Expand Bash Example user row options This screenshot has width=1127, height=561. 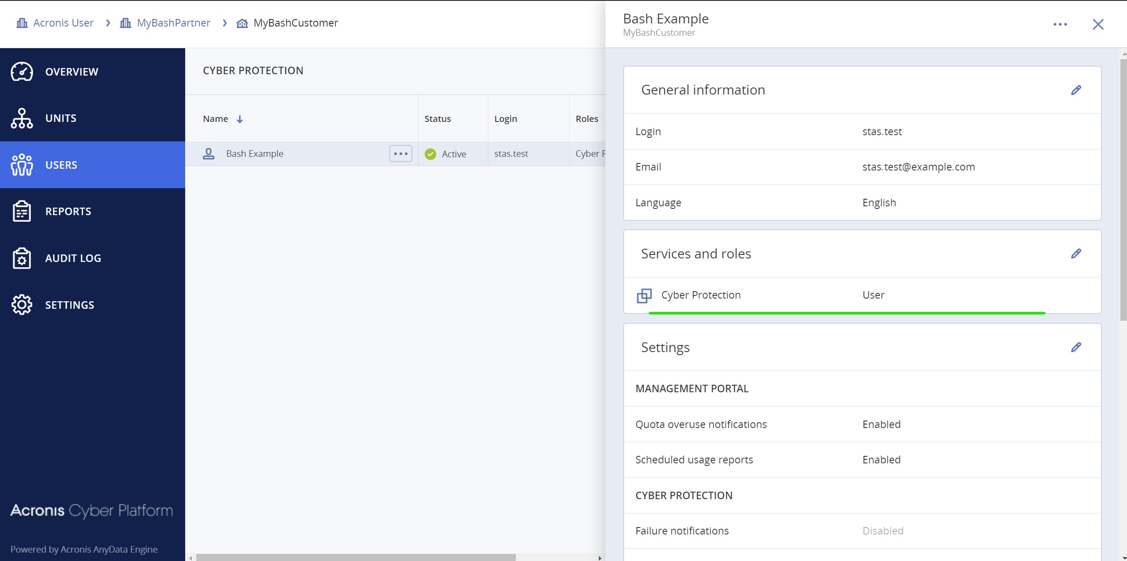[401, 154]
